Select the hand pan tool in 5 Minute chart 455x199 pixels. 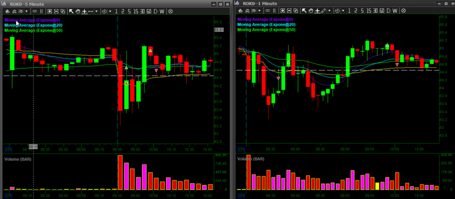(78, 11)
